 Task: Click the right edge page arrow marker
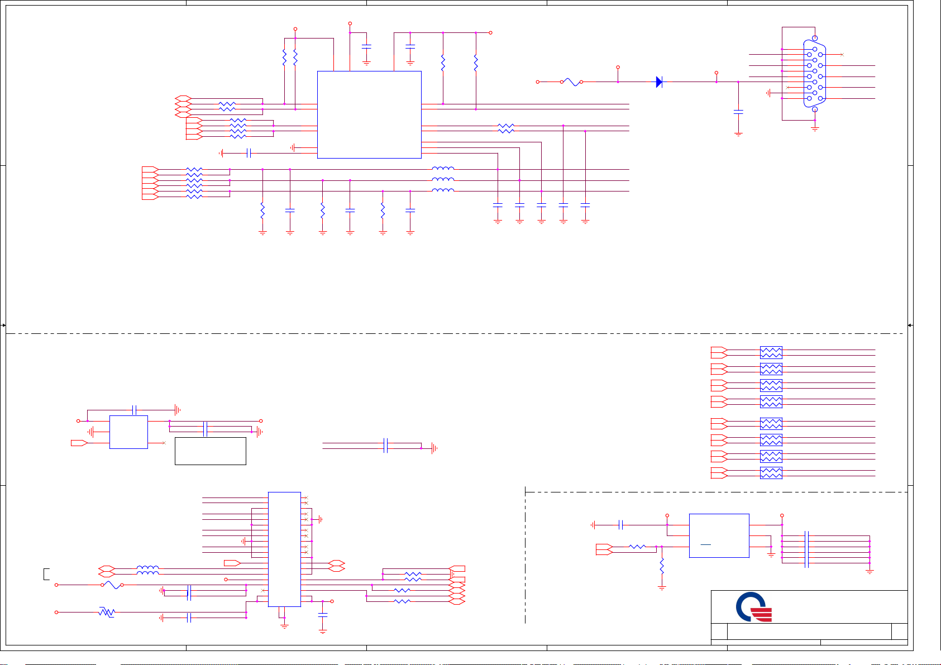pyautogui.click(x=910, y=325)
